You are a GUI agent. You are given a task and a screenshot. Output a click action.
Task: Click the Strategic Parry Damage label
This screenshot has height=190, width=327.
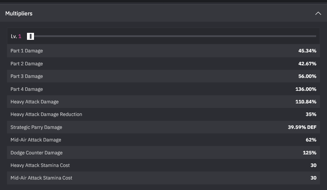click(x=36, y=127)
